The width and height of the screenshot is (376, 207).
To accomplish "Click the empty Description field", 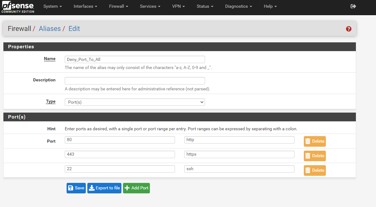I will (135, 81).
